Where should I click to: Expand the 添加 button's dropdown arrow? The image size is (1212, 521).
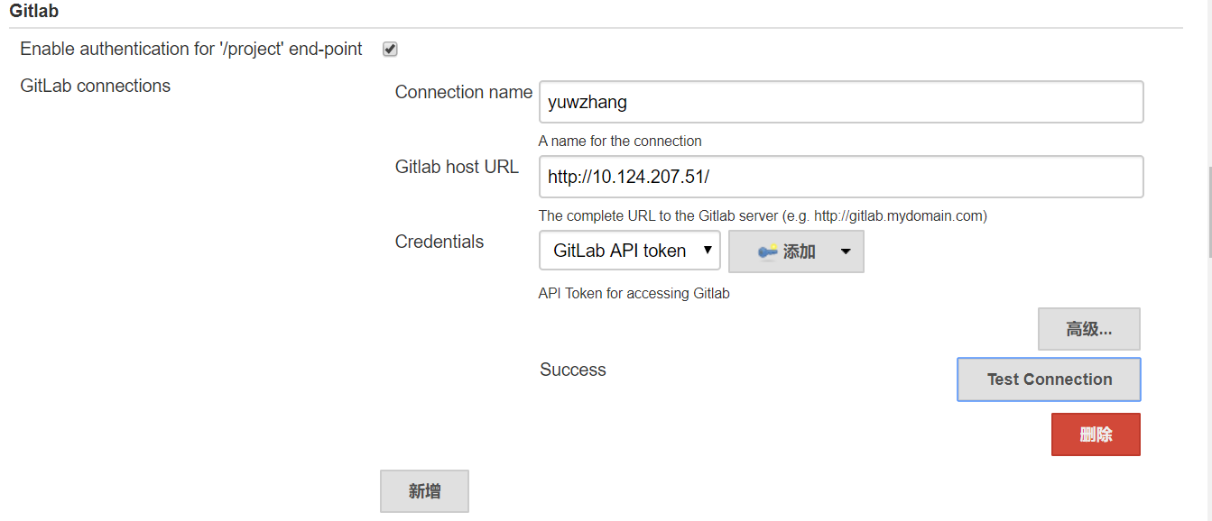pyautogui.click(x=846, y=251)
